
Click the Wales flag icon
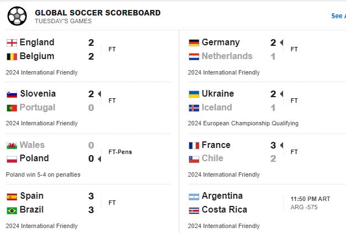12,145
